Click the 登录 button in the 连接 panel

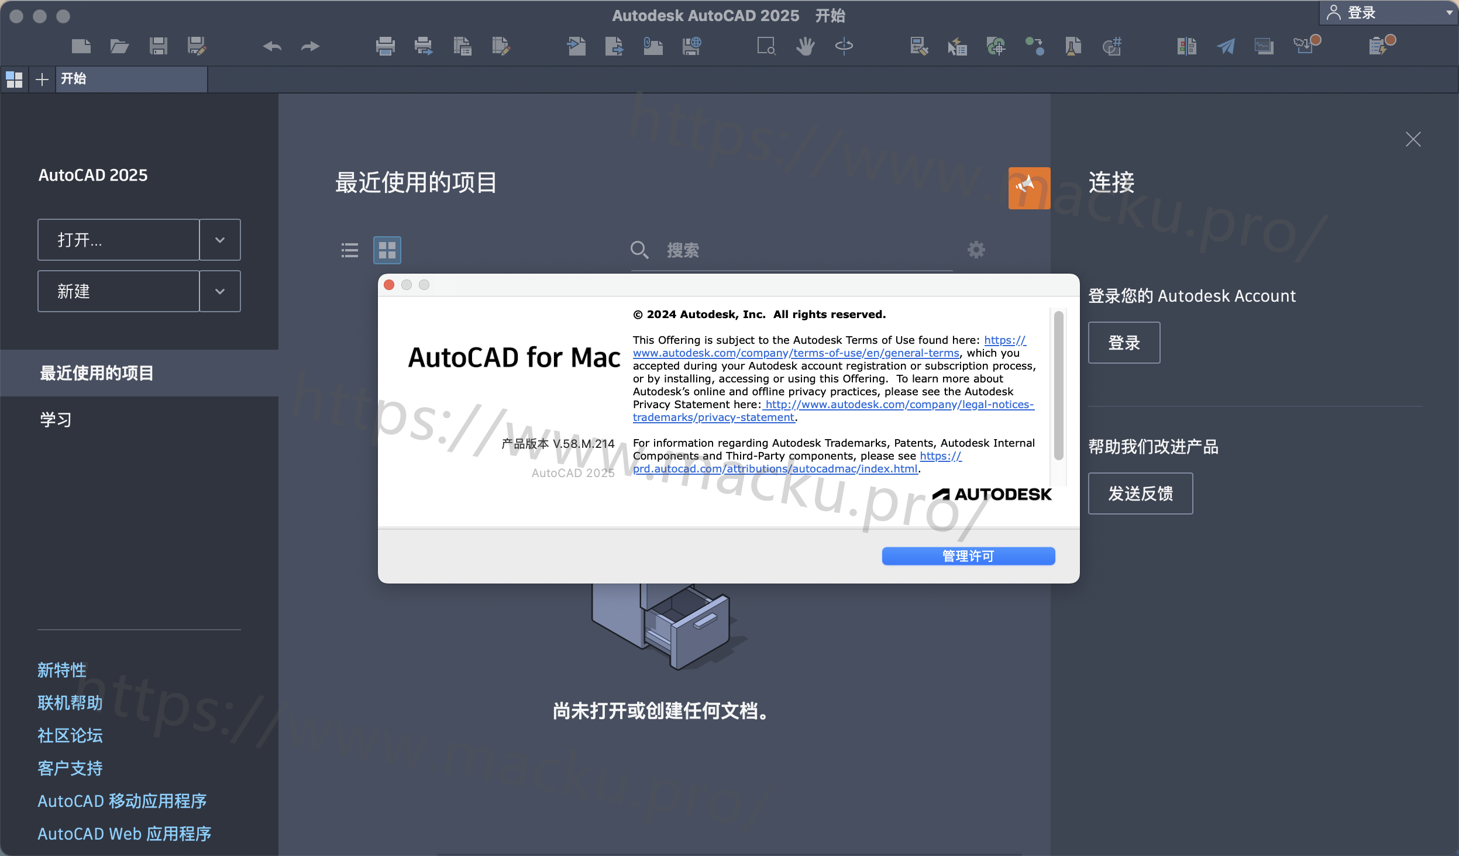click(1124, 343)
